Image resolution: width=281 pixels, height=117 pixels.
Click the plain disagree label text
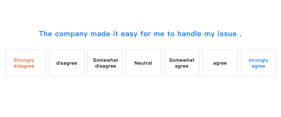(67, 63)
